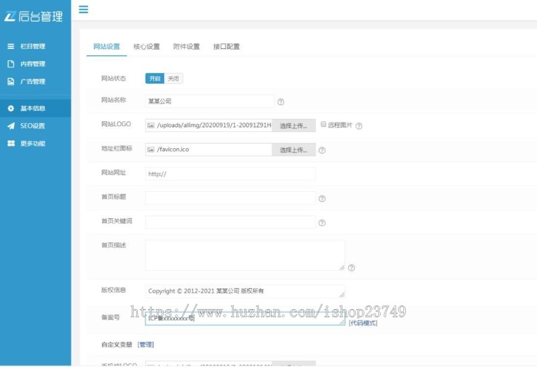This screenshot has width=537, height=367.
Task: Click the [管理] link beside 自定义变量
Action: 146,345
